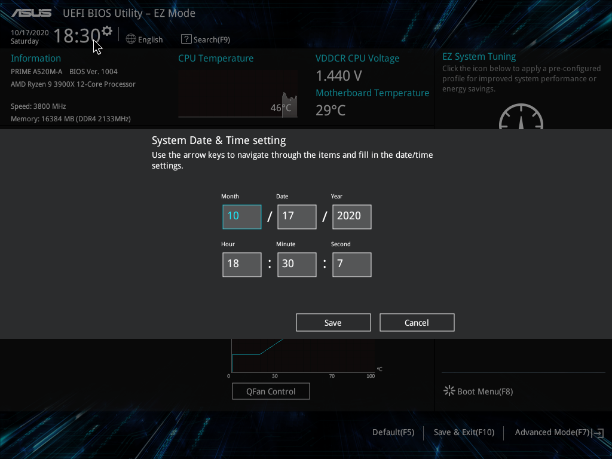Screen dimensions: 612x459
Task: Load defaults with Default(F5)
Action: click(393, 432)
